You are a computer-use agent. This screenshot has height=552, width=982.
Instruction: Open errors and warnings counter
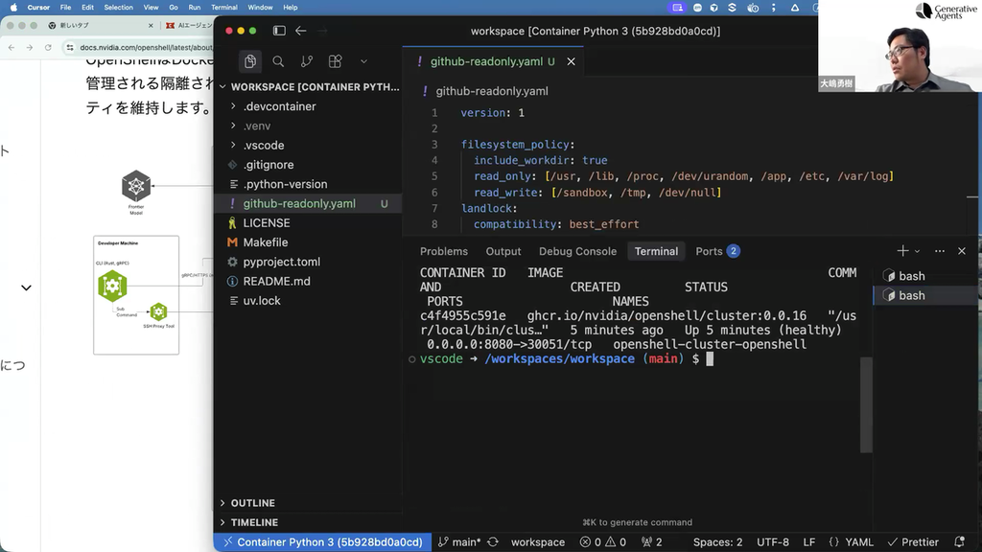pos(602,542)
